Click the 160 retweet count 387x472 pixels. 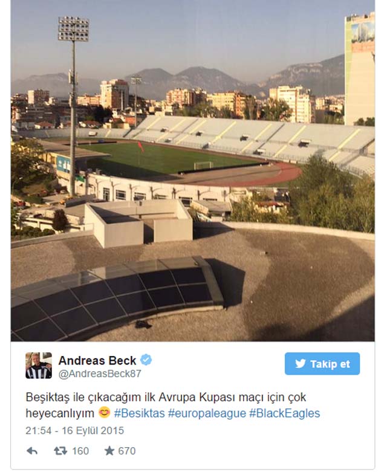[80, 451]
